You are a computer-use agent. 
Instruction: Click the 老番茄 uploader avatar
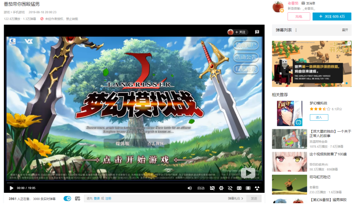(278, 7)
